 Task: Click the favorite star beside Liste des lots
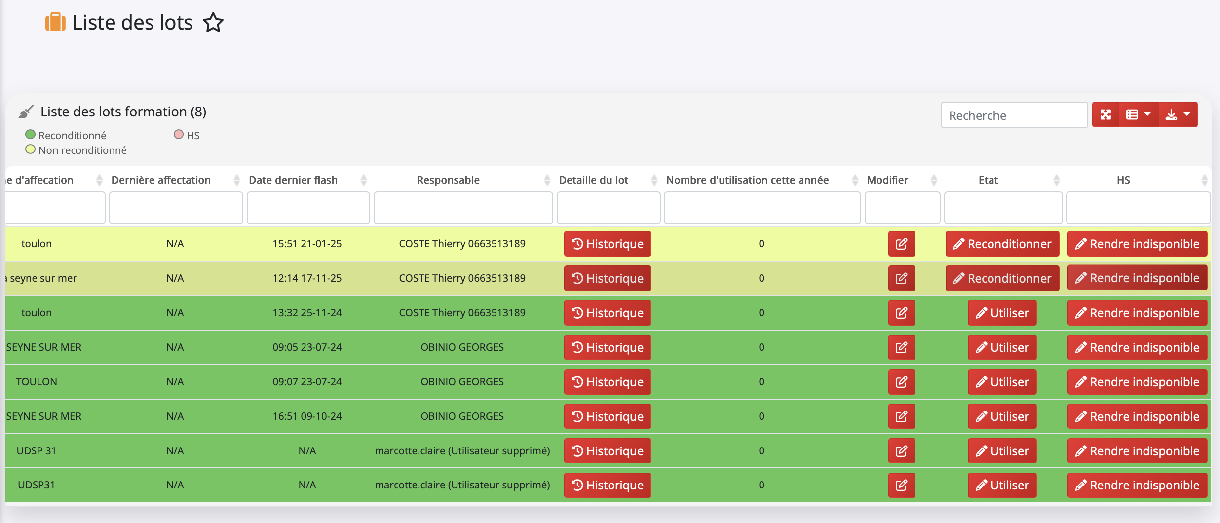click(213, 23)
